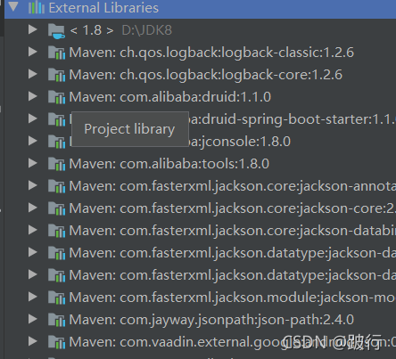
Task: Expand the < 1.8 > JDK node
Action: pos(32,29)
